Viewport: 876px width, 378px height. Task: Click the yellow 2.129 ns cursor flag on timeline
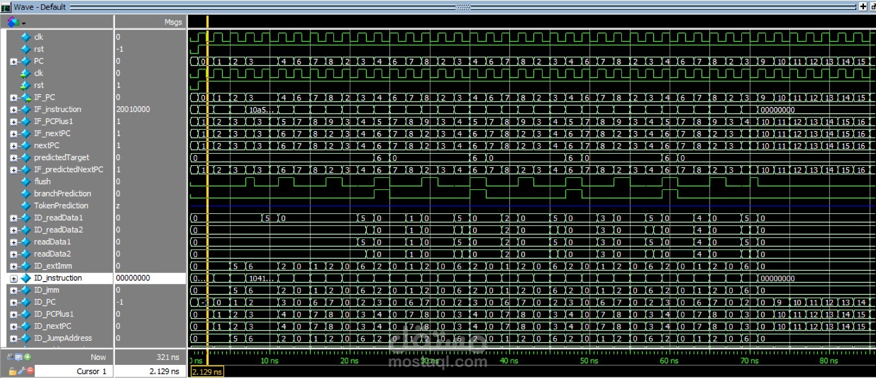(207, 372)
